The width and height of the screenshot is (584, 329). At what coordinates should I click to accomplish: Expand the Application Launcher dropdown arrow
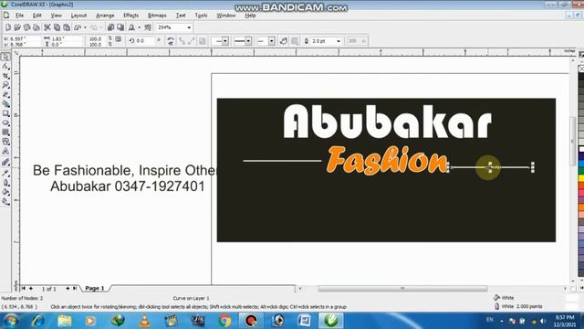point(140,27)
